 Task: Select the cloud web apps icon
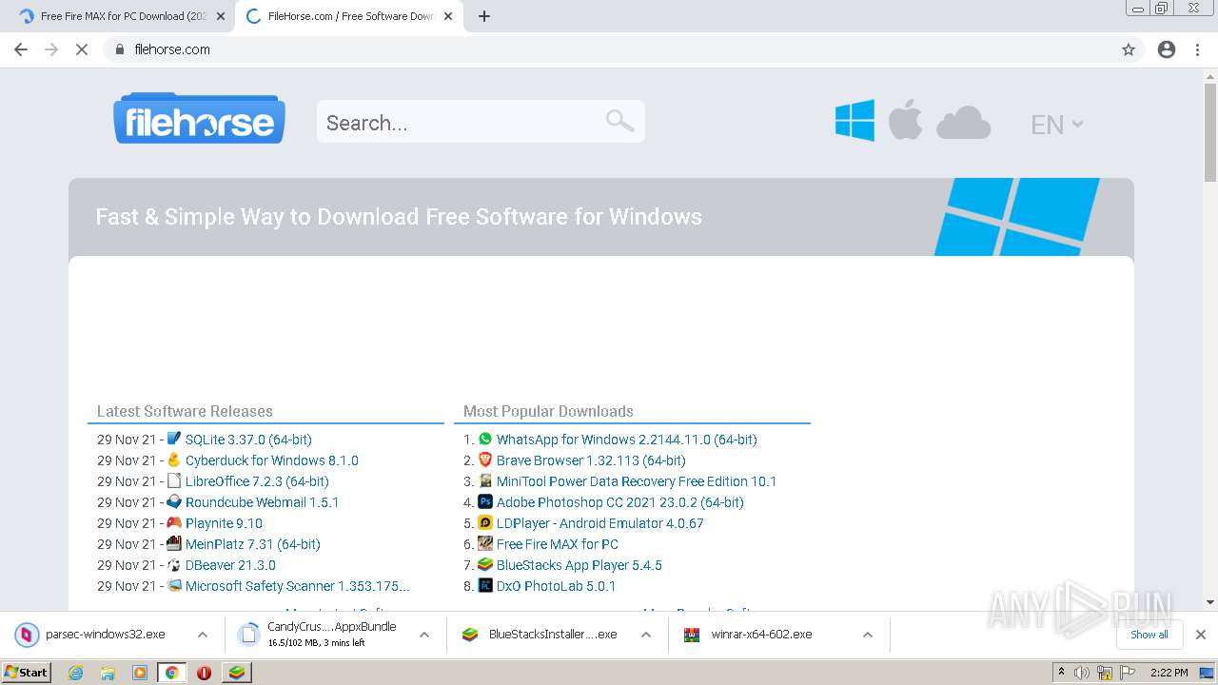tap(963, 124)
